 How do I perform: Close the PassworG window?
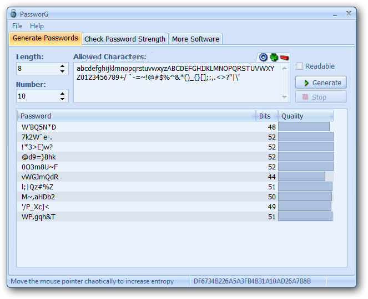point(349,14)
